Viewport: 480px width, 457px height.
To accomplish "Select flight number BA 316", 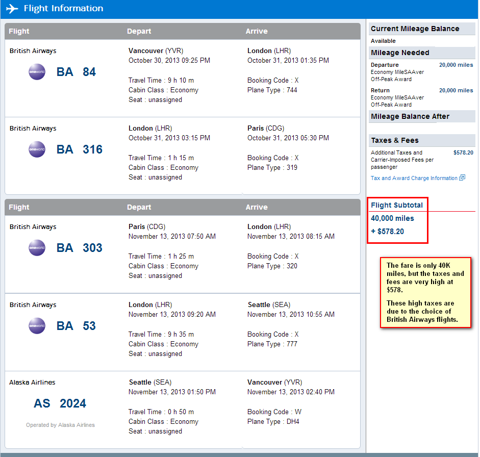I will pyautogui.click(x=80, y=149).
